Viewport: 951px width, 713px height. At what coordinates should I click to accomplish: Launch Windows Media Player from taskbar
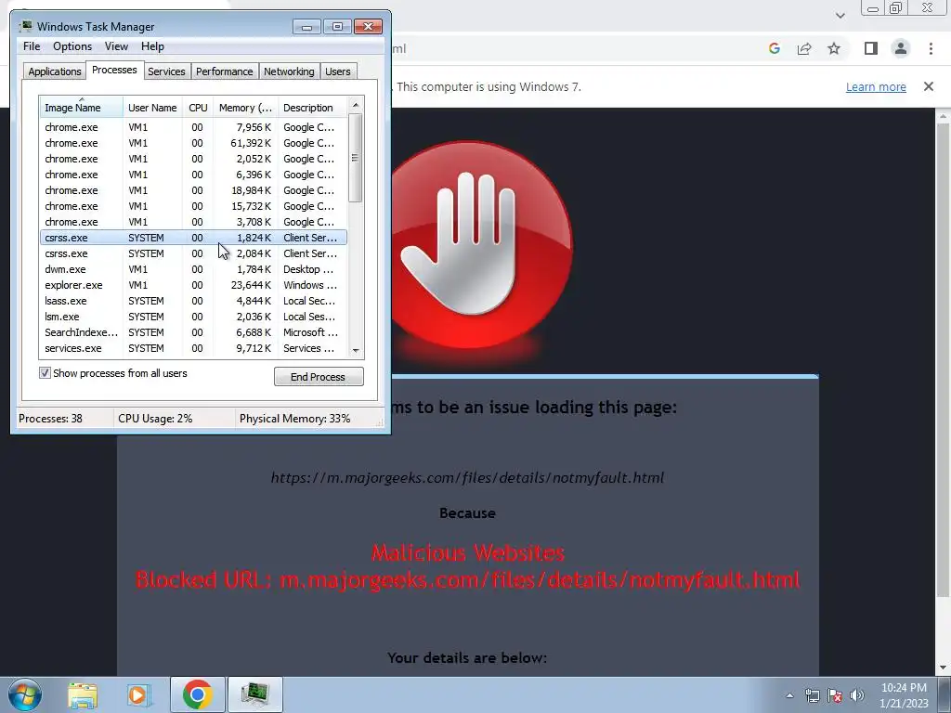(x=138, y=694)
